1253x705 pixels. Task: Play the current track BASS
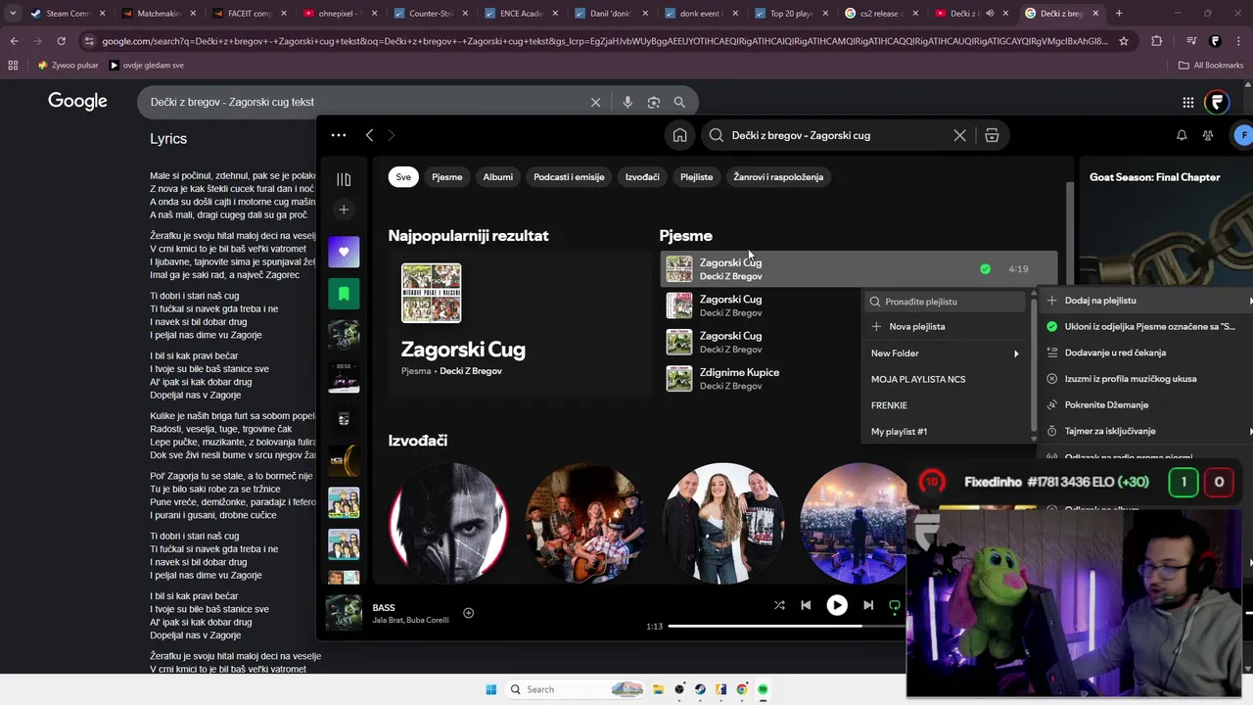click(x=837, y=605)
